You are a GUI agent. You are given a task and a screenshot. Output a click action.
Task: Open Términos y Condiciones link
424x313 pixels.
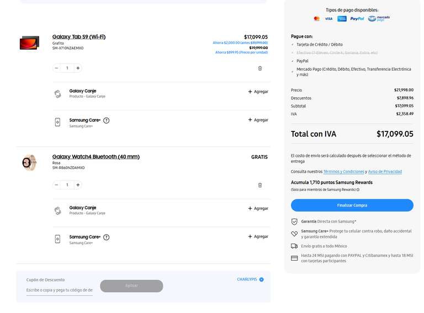coord(344,172)
